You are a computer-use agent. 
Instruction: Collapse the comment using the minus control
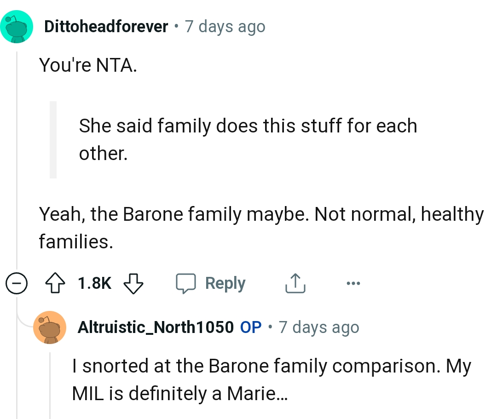[16, 284]
